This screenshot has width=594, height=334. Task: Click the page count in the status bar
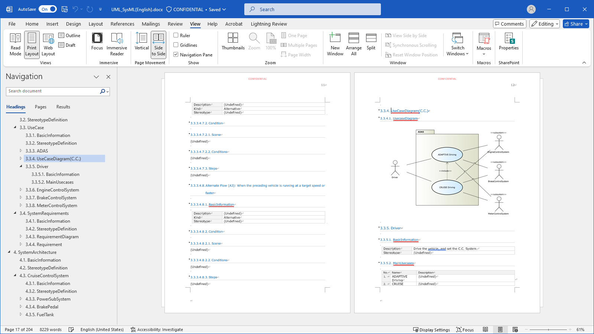coord(19,330)
